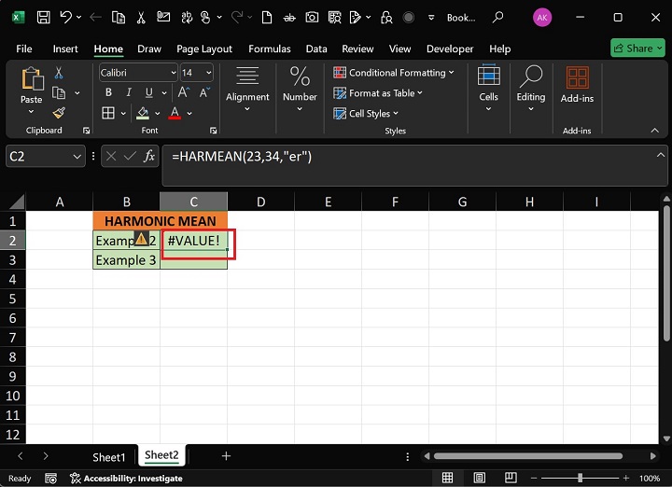This screenshot has width=672, height=487.
Task: Open the Sheet1 worksheet tab
Action: [x=109, y=457]
